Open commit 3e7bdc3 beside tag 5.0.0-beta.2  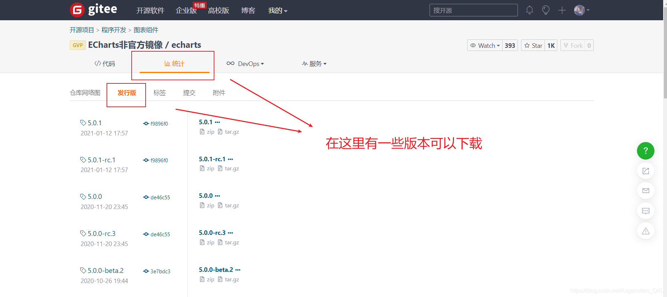coord(157,271)
